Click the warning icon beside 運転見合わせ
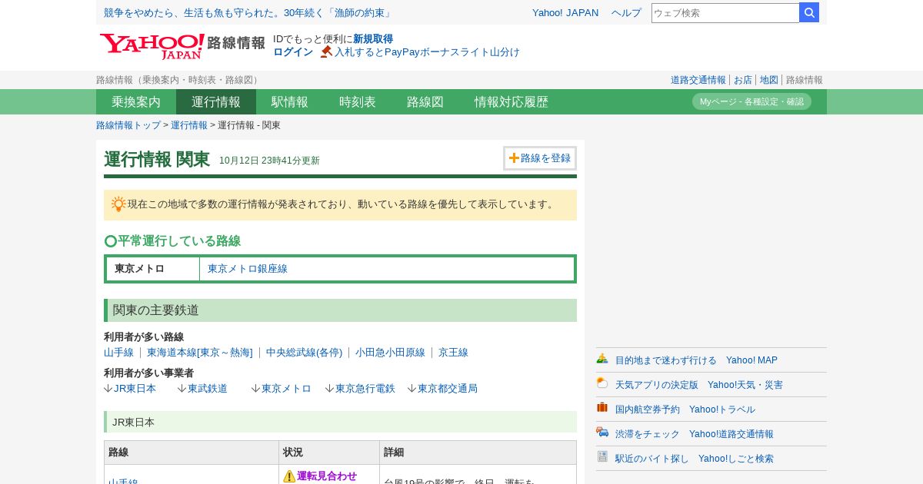 [x=289, y=476]
